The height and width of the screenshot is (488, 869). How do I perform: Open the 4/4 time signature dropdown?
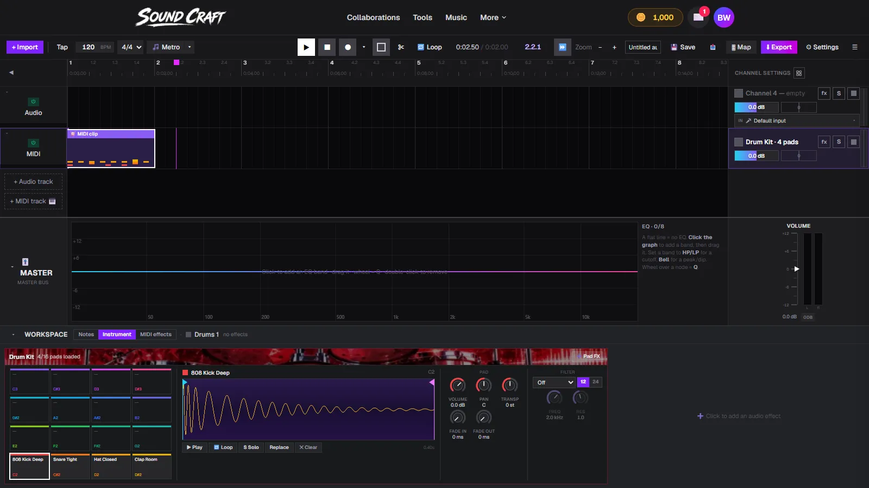click(x=131, y=47)
